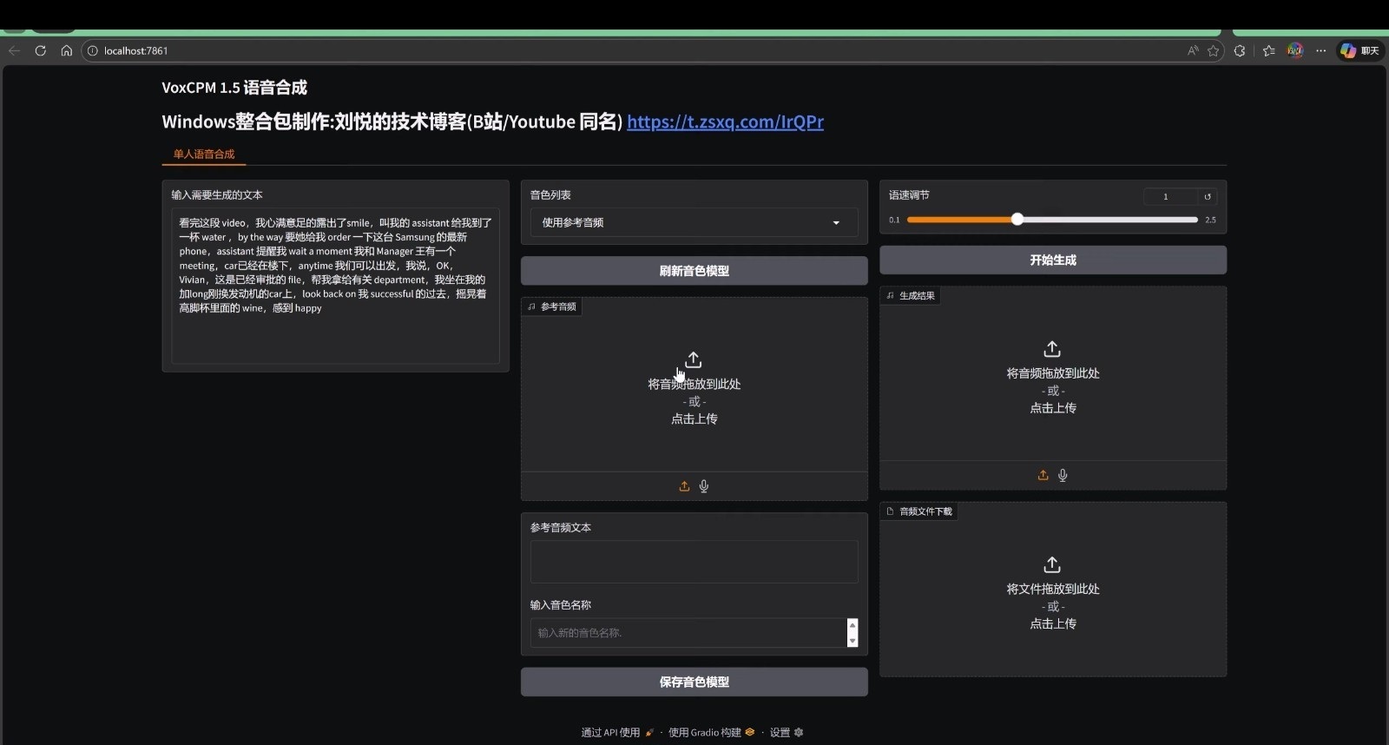
Task: Select the 单人语音合成 tab
Action: (x=204, y=154)
